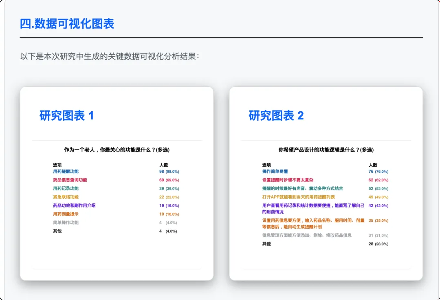Click the 提醒的时候最好有声音、震动多种方式结合 row

click(x=302, y=189)
